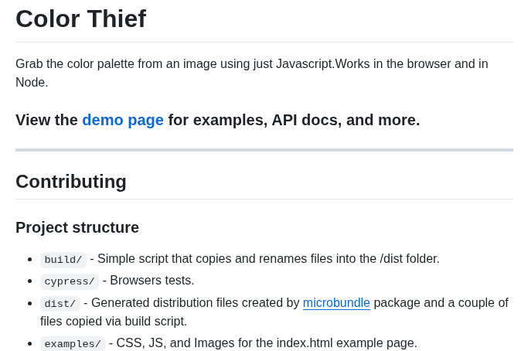Click the examples/ code label
The image size is (528, 351).
(x=73, y=344)
